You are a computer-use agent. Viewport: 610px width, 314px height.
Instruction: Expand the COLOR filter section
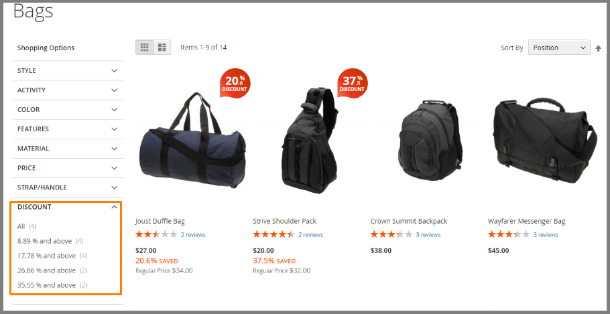[68, 110]
